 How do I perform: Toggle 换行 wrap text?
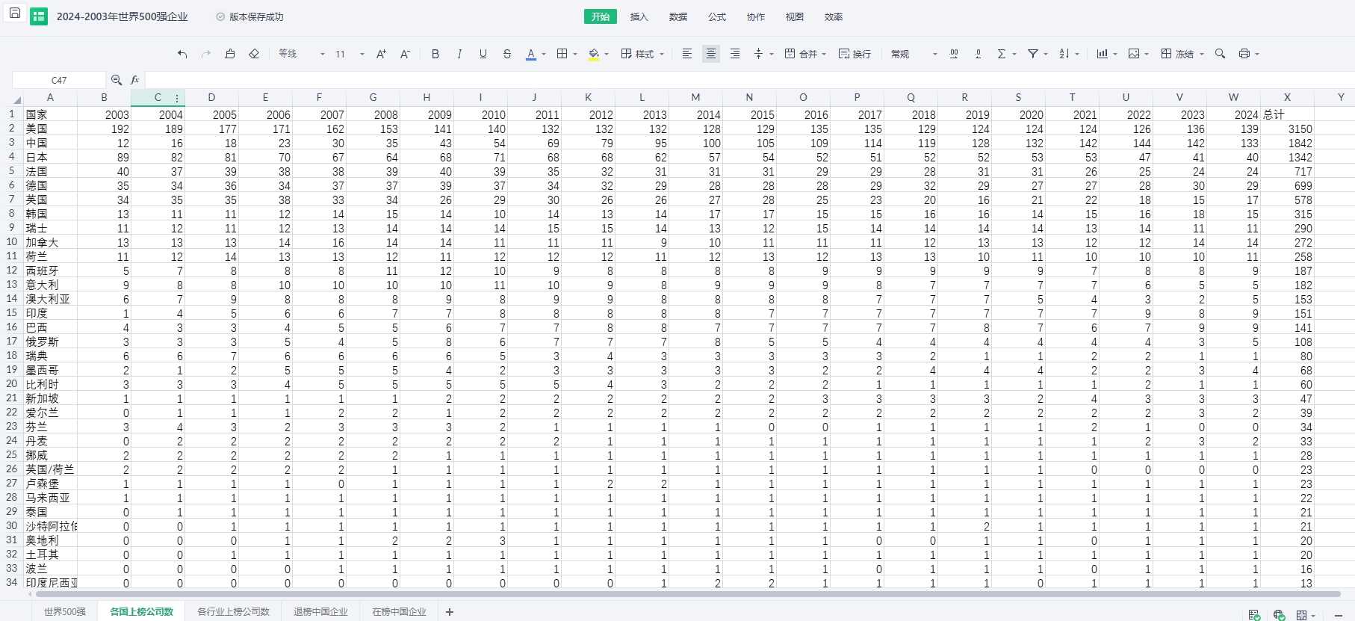point(855,54)
